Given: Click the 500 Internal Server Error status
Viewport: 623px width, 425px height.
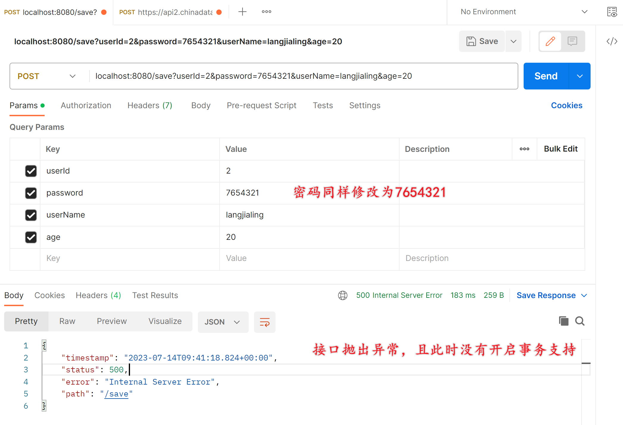Looking at the screenshot, I should [x=399, y=295].
